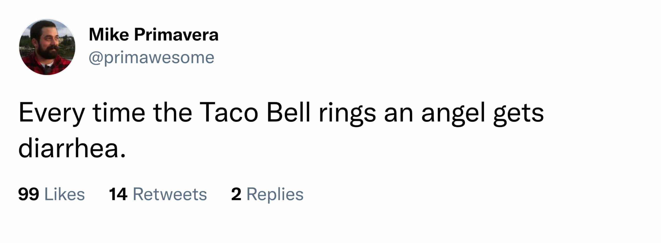Click Mike Primavera's profile picture
Viewport: 661px width, 243px height.
pyautogui.click(x=47, y=47)
